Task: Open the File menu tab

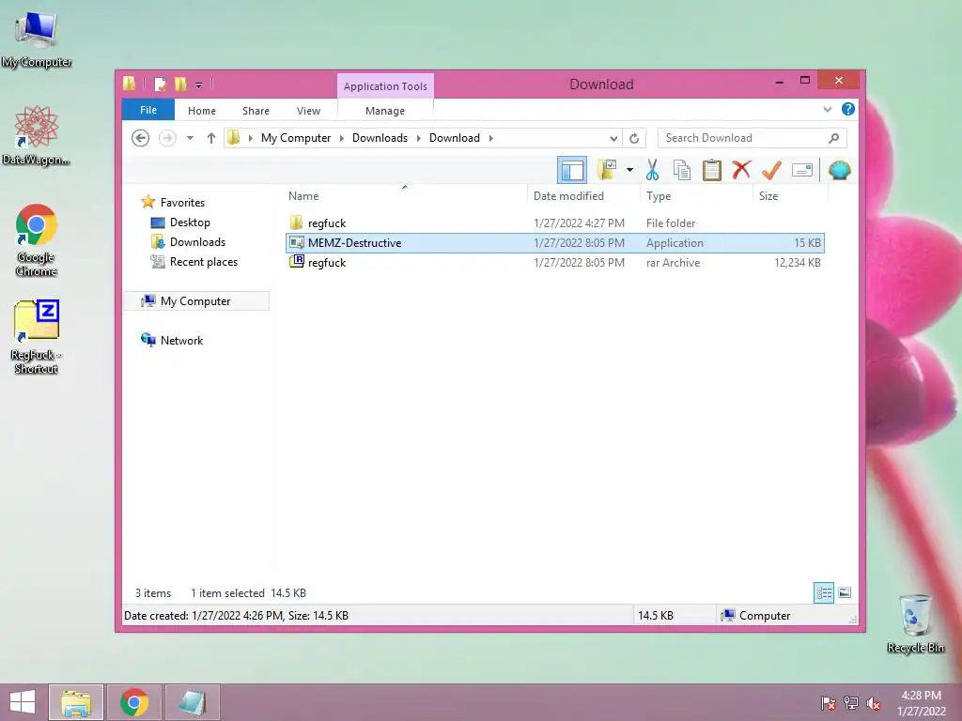Action: (x=147, y=110)
